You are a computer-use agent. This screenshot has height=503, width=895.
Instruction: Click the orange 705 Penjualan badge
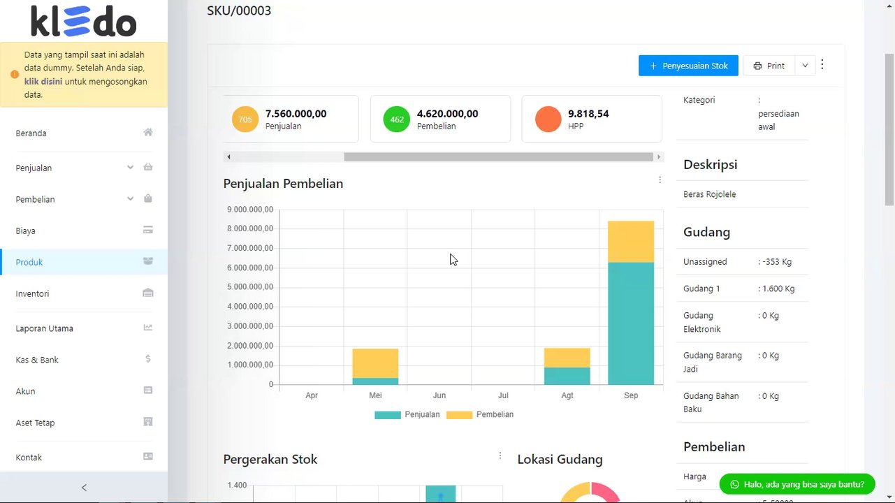pos(245,119)
